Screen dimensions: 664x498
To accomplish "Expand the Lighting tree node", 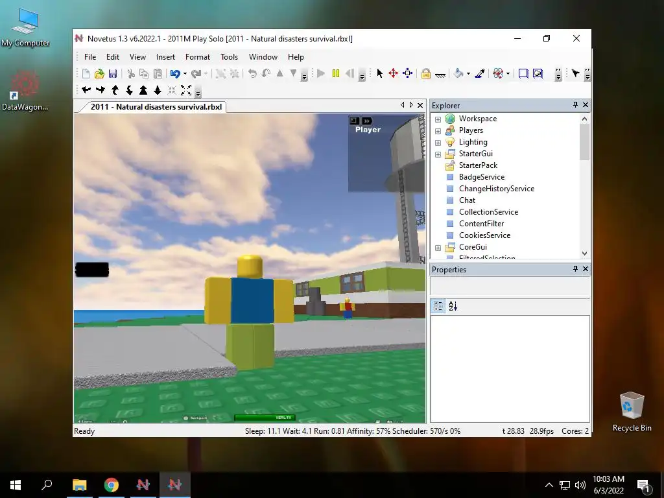I will pos(438,143).
